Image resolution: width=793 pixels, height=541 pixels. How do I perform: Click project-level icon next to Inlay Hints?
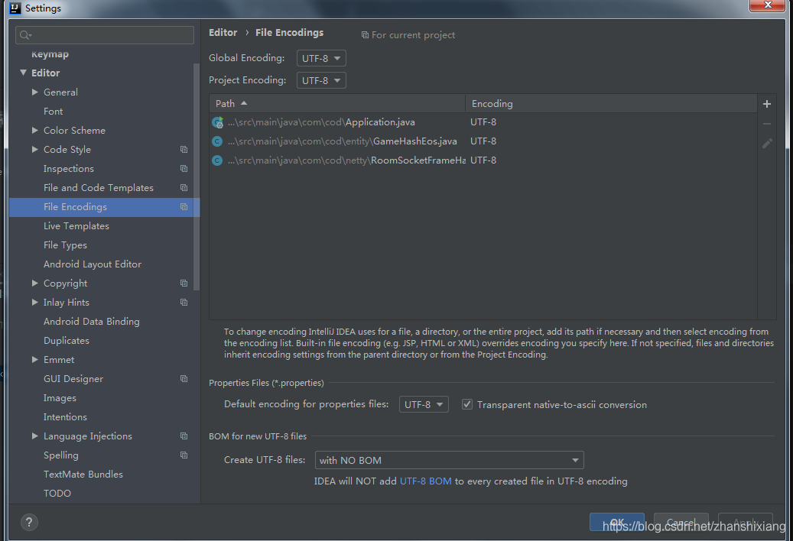[x=184, y=303]
